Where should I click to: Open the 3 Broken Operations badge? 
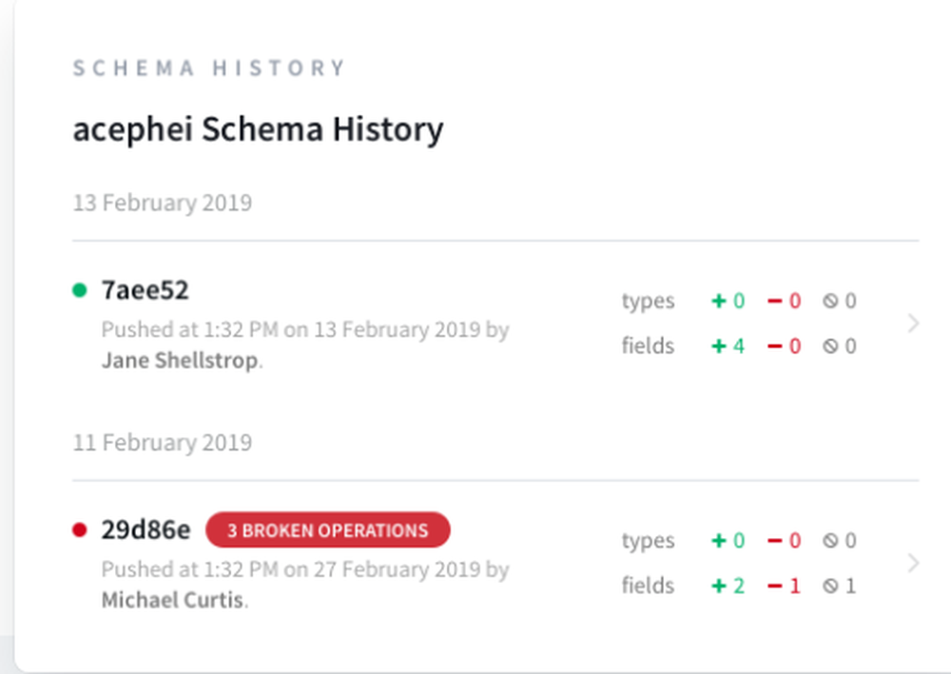[x=328, y=530]
